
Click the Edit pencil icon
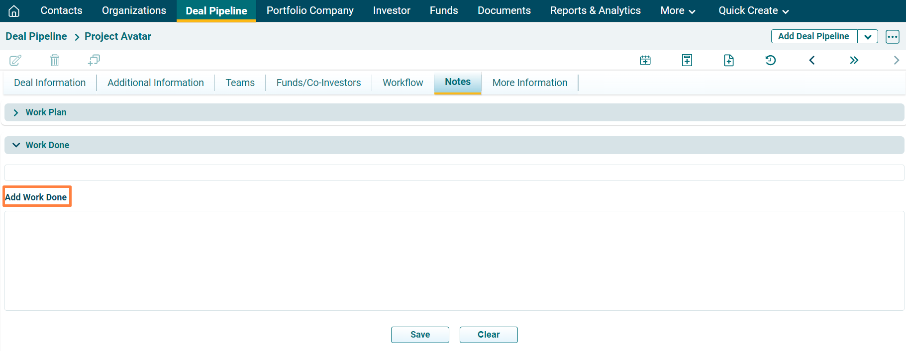tap(15, 60)
